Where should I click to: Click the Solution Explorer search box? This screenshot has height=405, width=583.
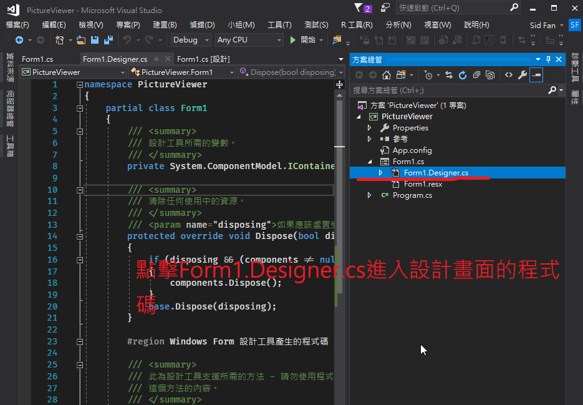coord(449,90)
